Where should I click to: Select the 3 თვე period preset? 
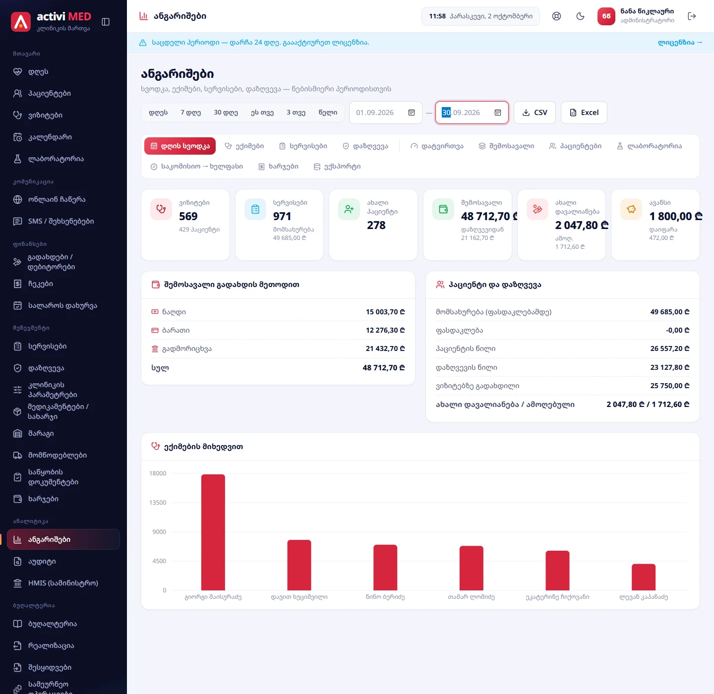[296, 113]
